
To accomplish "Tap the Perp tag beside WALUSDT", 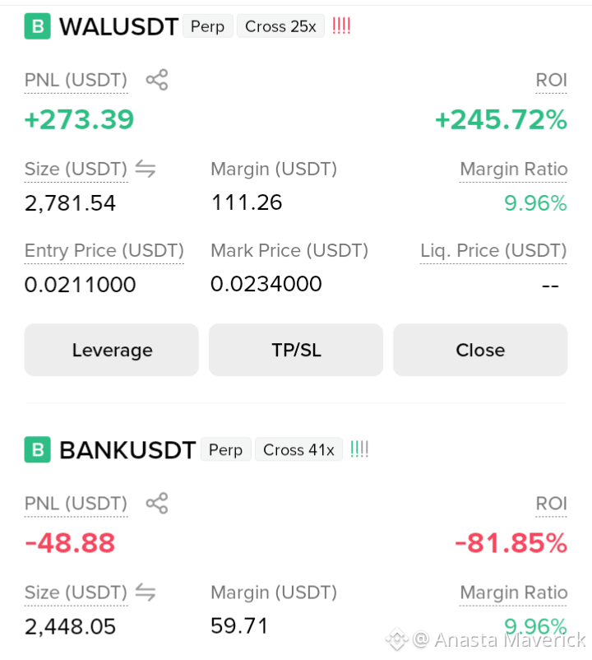I will point(208,26).
